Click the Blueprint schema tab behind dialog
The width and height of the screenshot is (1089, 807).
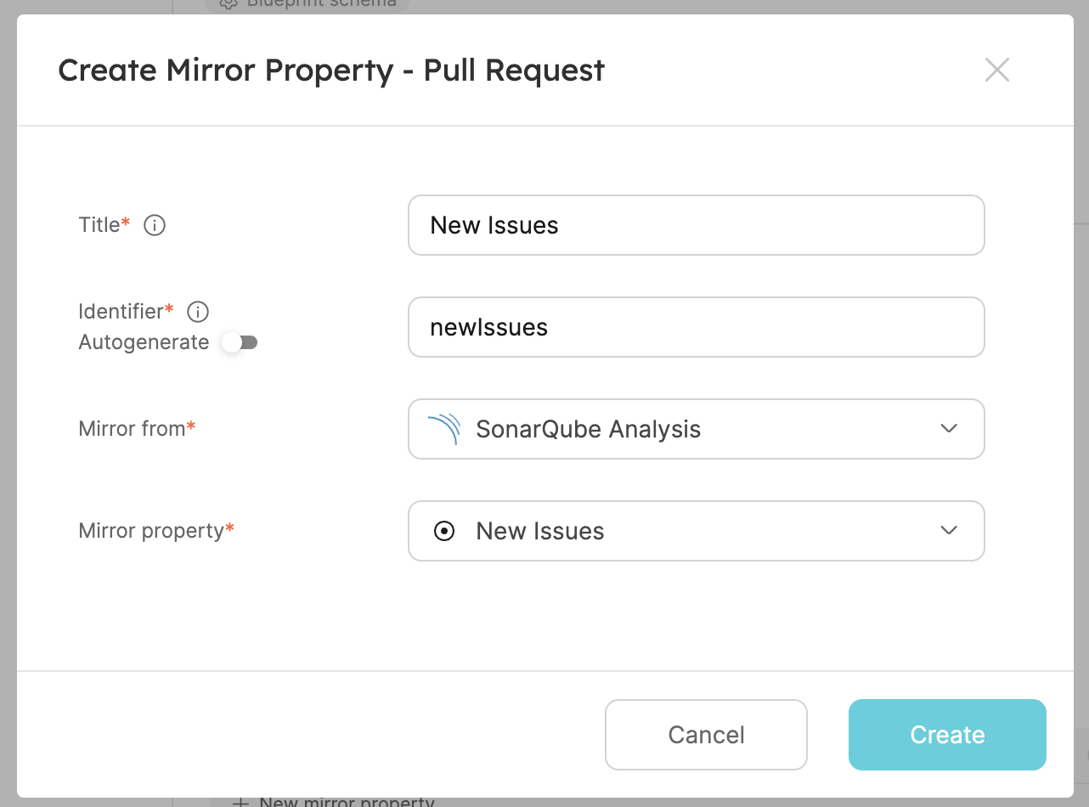click(x=308, y=3)
